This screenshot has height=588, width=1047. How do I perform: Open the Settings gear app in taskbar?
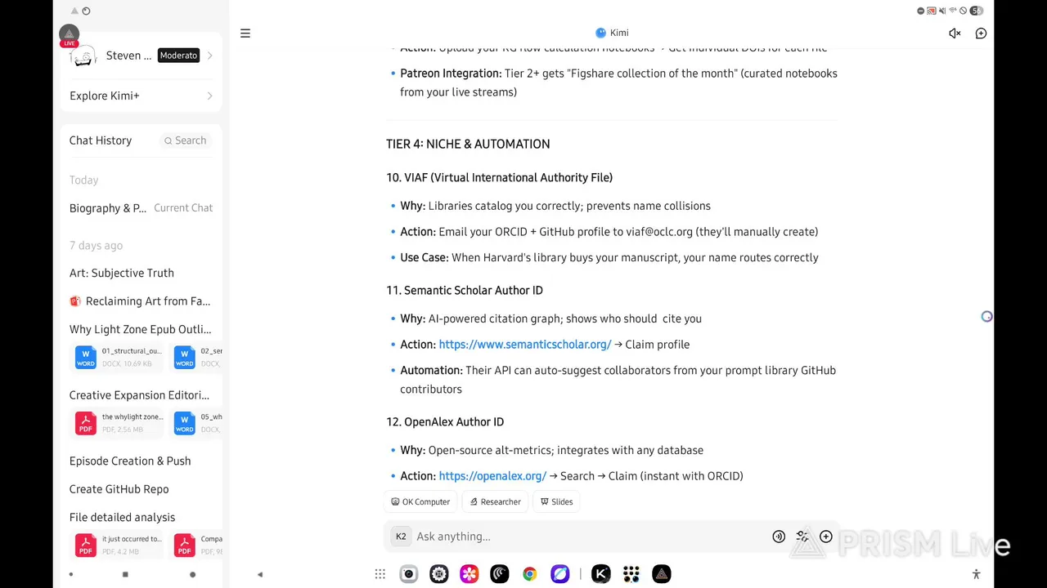[x=439, y=574]
